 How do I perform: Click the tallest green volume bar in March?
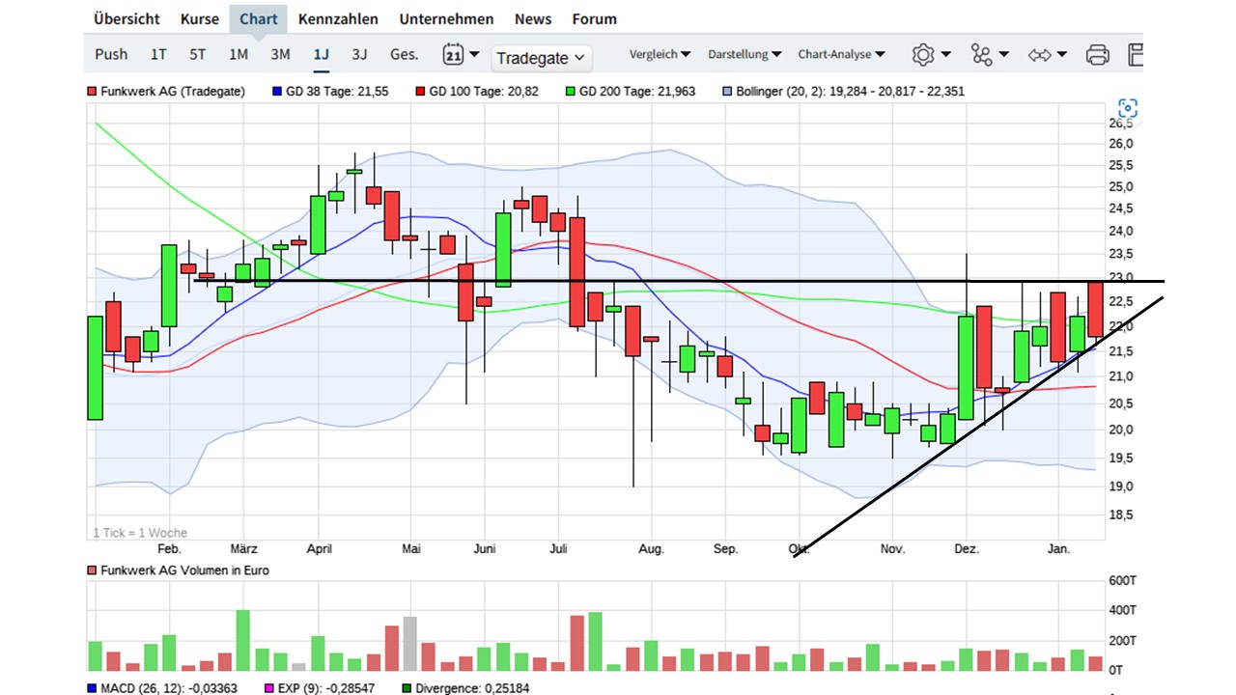[x=243, y=640]
